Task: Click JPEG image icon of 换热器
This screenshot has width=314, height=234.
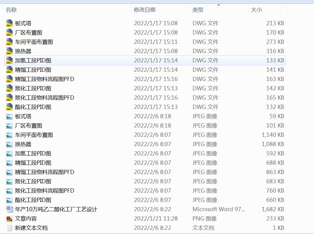Action: (9, 145)
